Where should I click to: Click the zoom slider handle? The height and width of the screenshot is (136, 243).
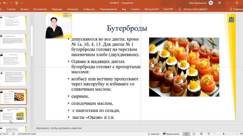pyautogui.click(x=224, y=134)
